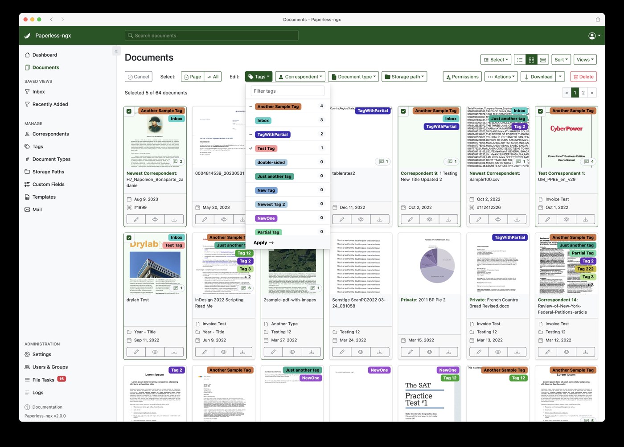
Task: Open the Correspondent edit dropdown
Action: pos(300,77)
